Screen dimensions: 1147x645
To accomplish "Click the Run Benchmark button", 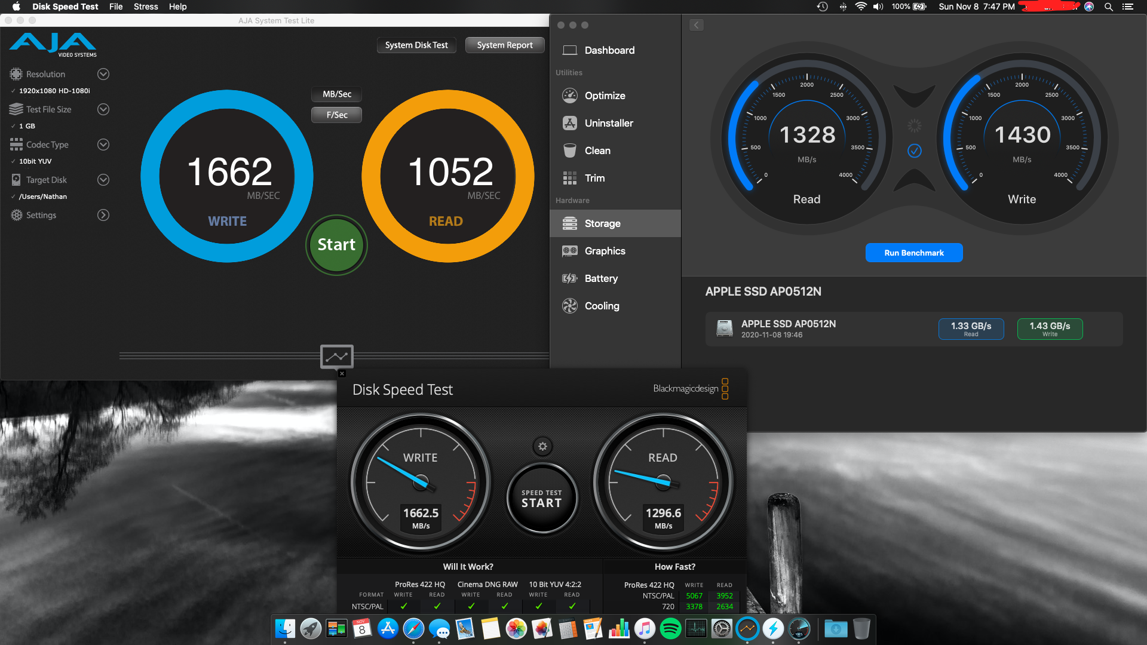I will (x=914, y=253).
